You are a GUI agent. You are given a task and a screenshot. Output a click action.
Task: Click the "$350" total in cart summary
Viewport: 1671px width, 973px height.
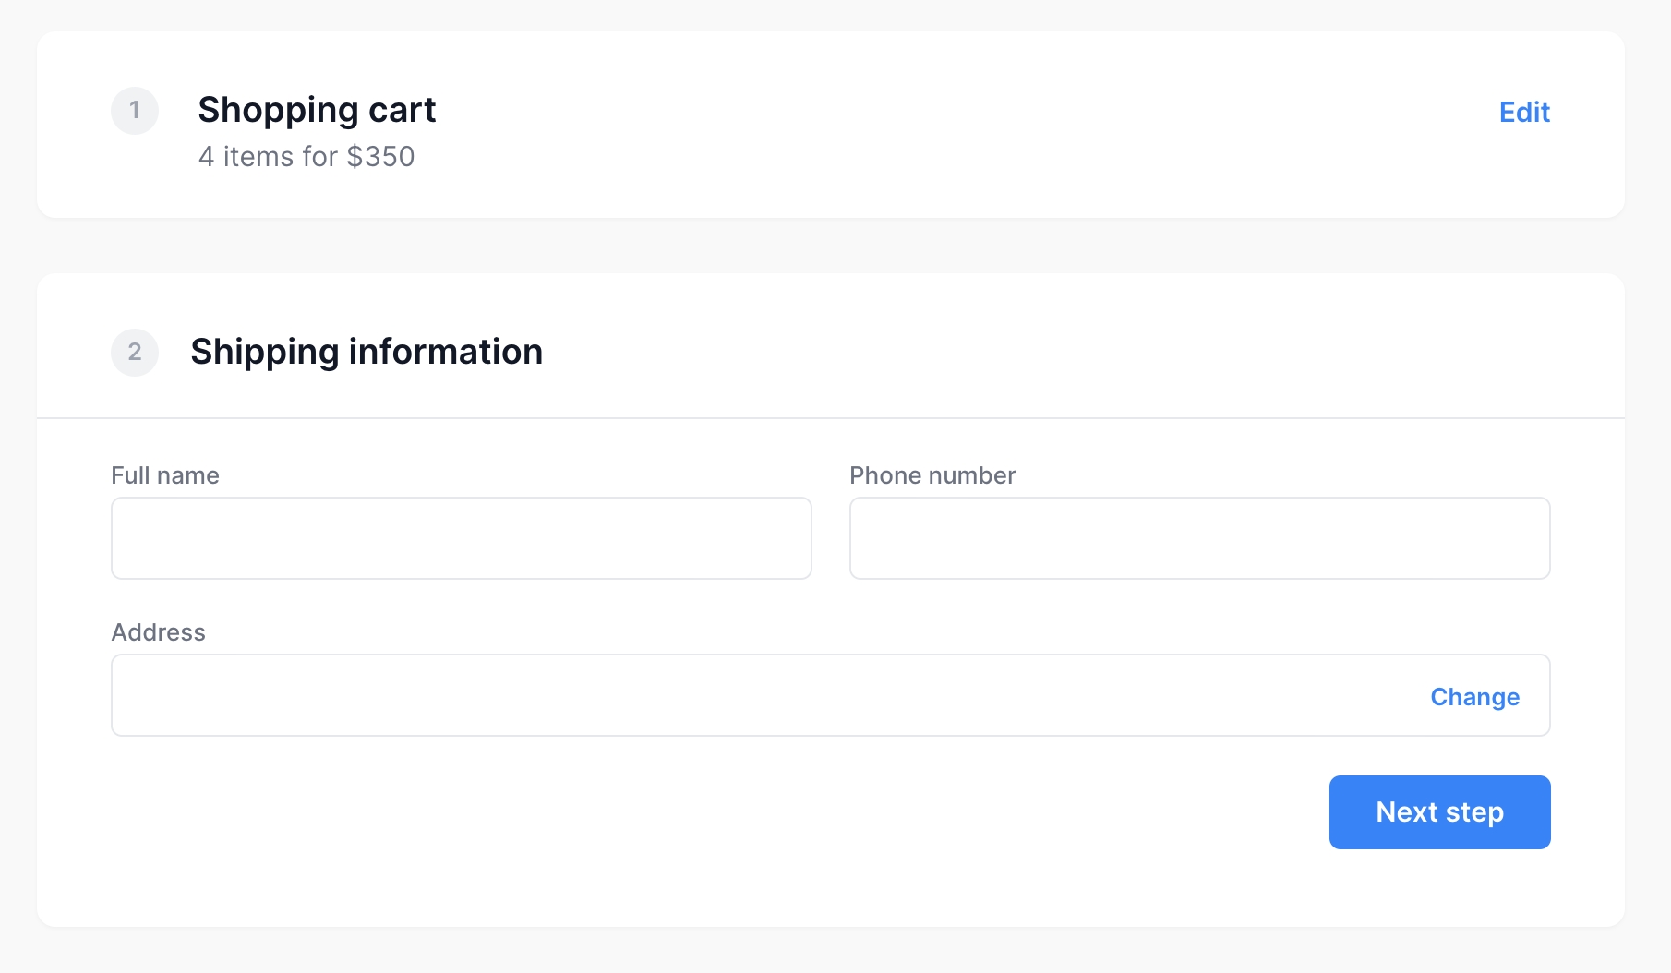click(380, 157)
